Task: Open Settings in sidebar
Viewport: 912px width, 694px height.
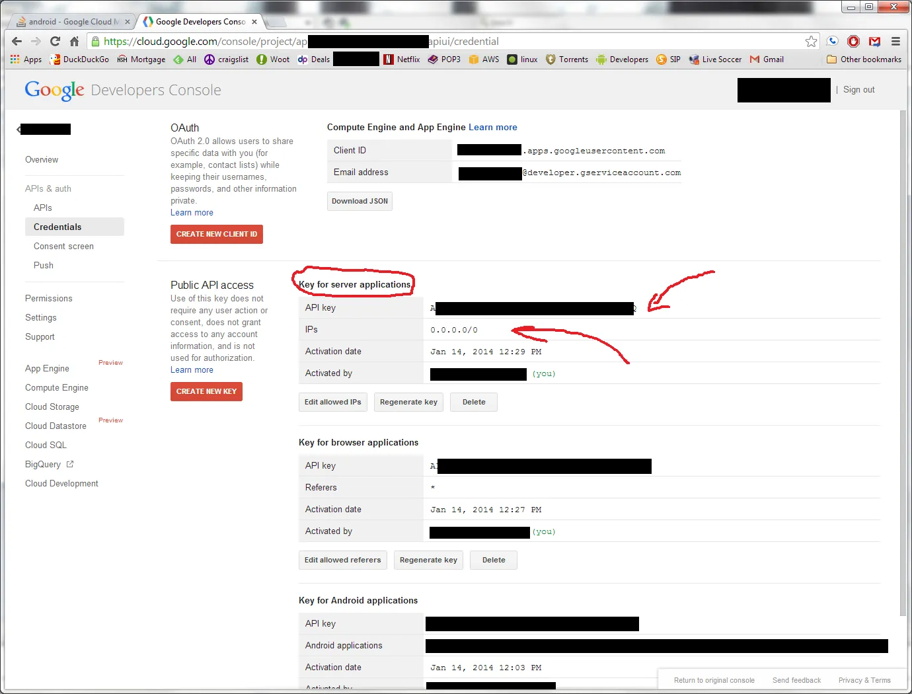Action: (41, 318)
